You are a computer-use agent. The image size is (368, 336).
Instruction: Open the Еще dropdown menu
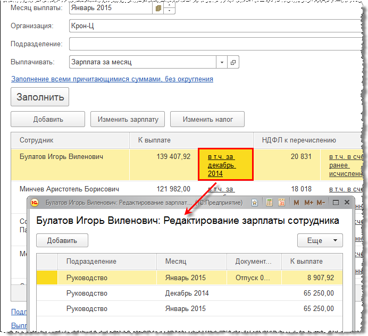pos(320,240)
